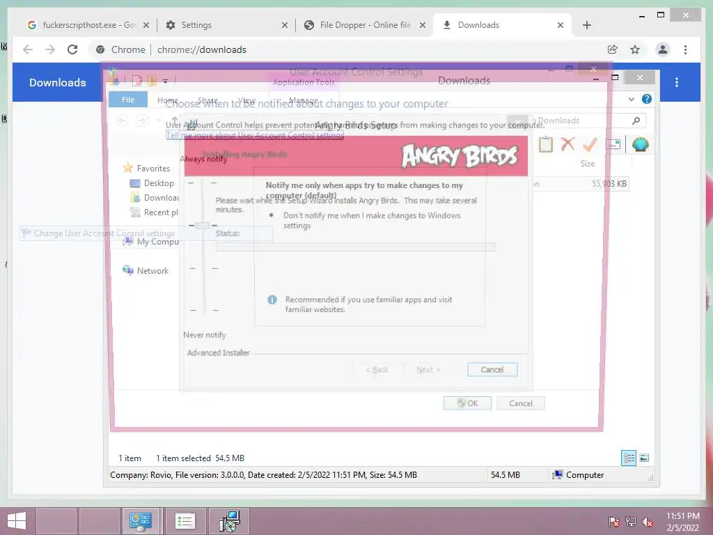Screen dimensions: 713x535
Task: Click the disabled Next button in setup
Action: point(428,369)
